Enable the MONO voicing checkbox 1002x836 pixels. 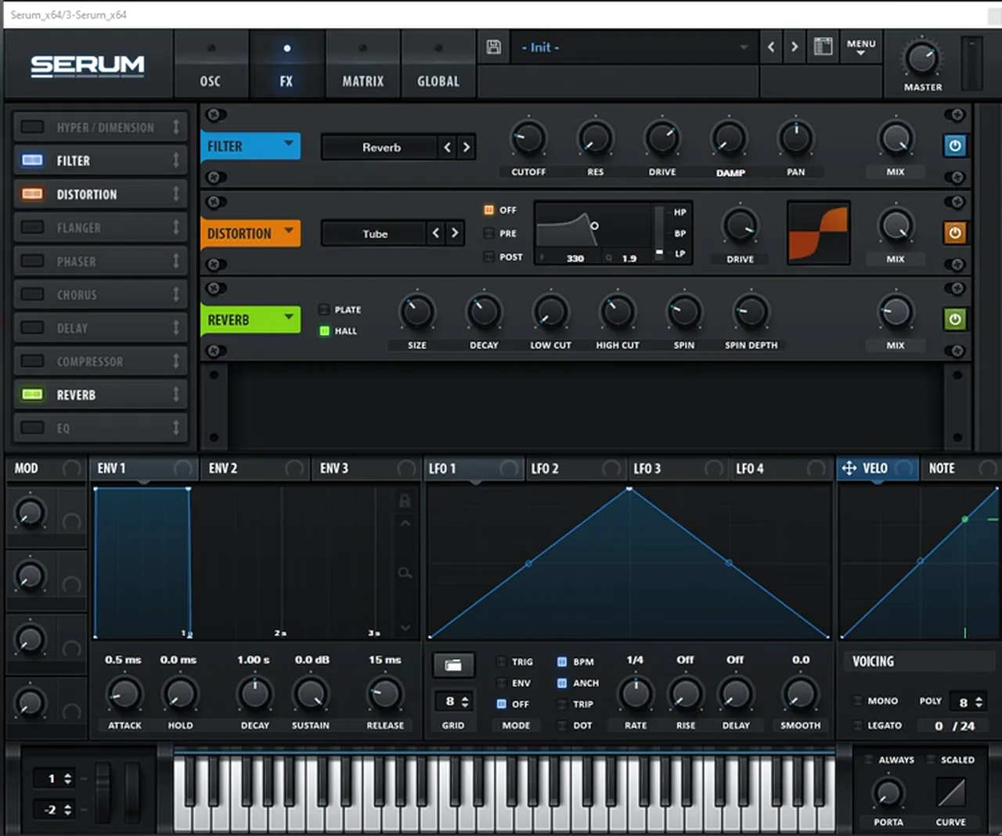click(858, 701)
